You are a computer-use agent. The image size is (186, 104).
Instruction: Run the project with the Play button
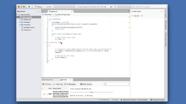point(29,7)
